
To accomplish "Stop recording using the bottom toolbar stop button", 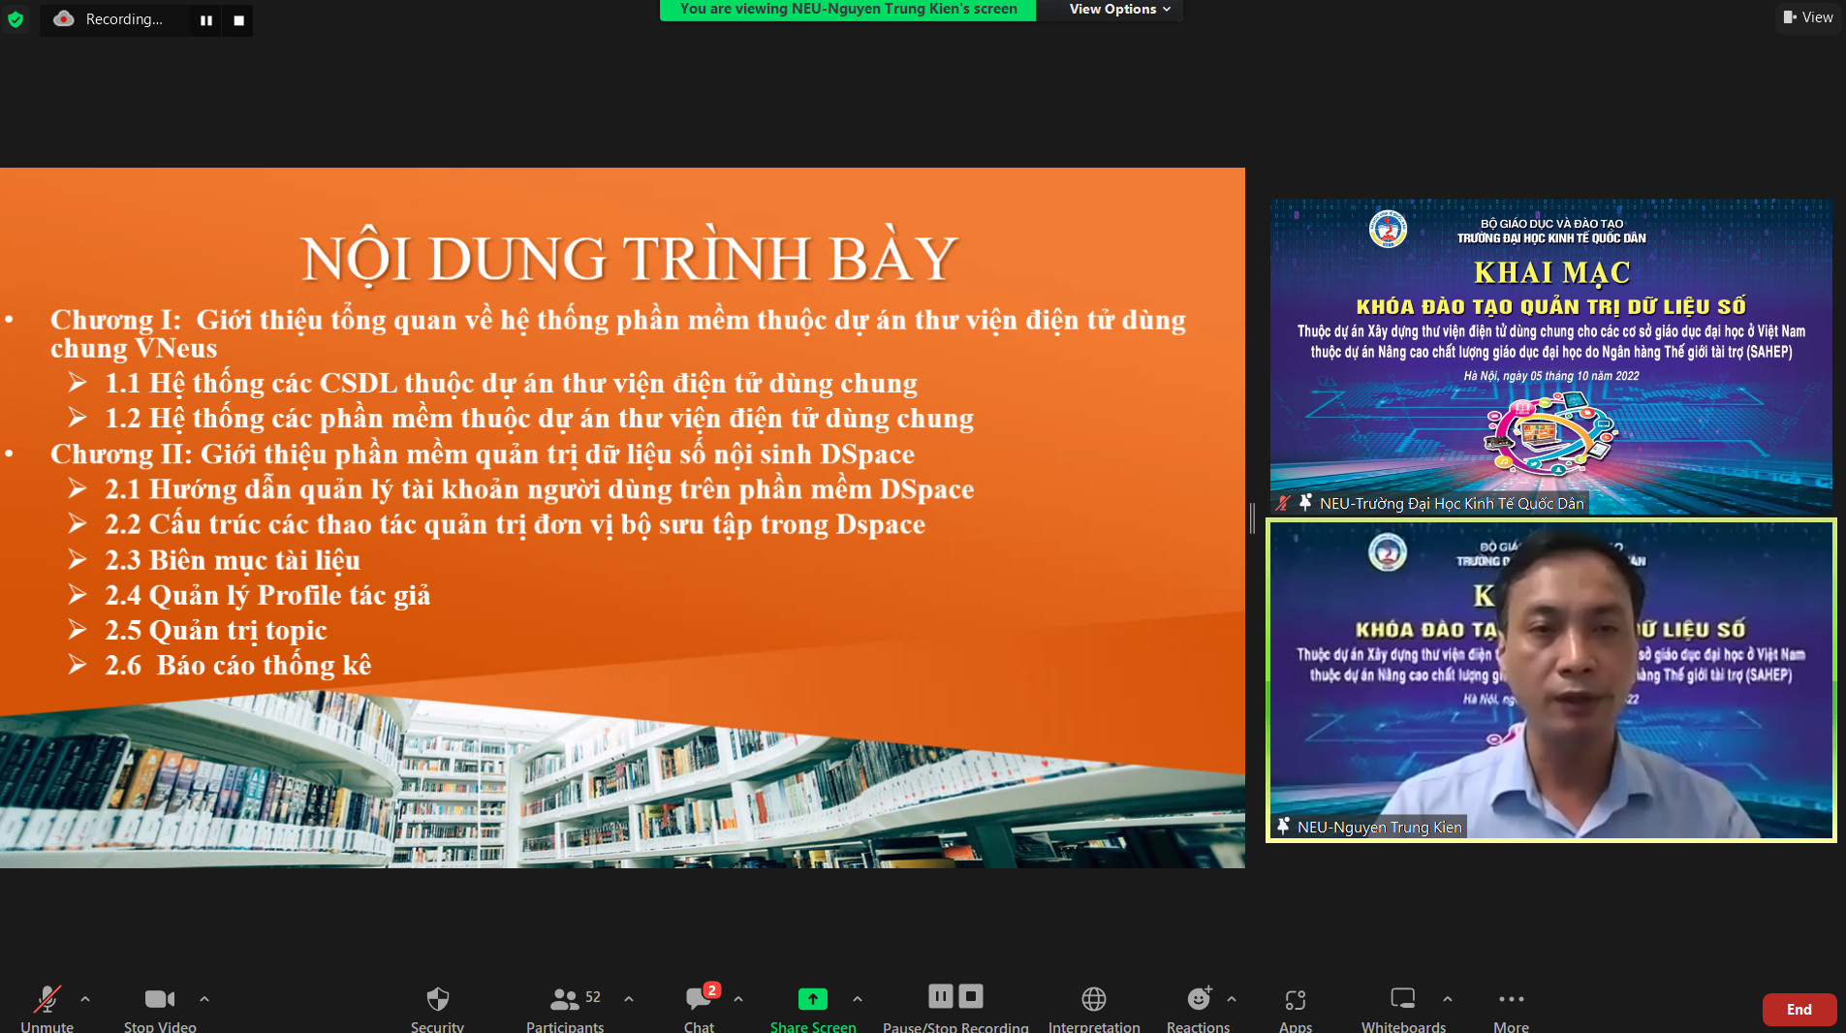I will pos(971,996).
